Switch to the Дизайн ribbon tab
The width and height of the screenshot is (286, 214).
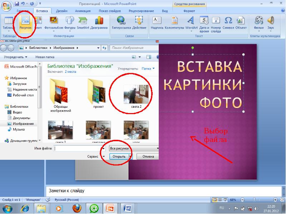61,11
